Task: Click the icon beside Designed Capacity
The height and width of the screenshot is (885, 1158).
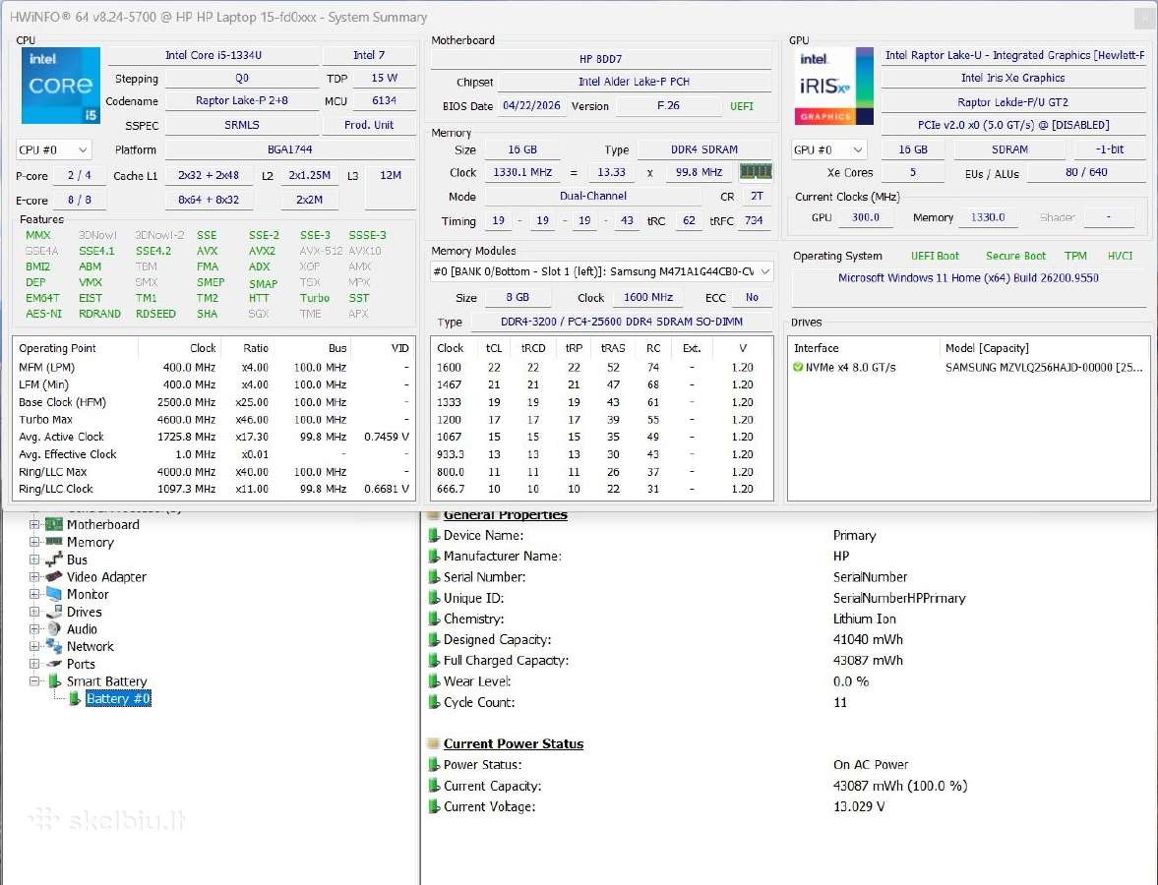Action: point(434,639)
